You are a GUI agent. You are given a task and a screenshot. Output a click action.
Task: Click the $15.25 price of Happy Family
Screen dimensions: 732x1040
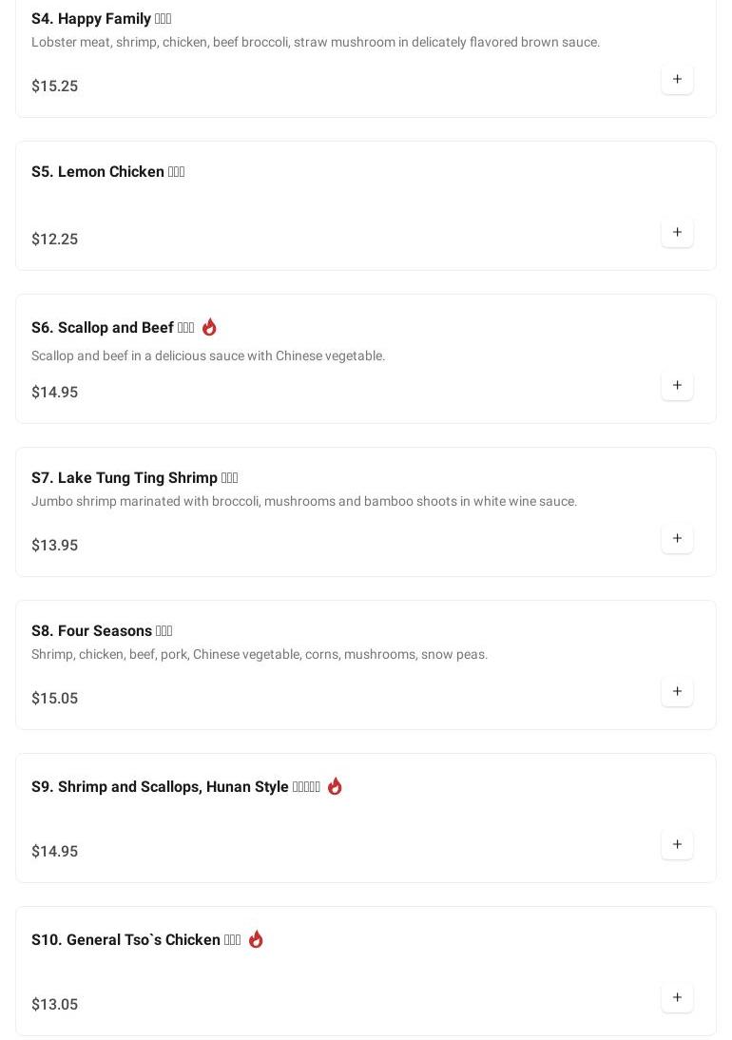(55, 87)
